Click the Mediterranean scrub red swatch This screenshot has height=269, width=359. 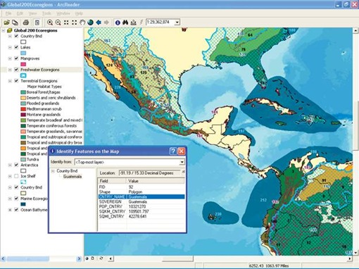click(23, 109)
